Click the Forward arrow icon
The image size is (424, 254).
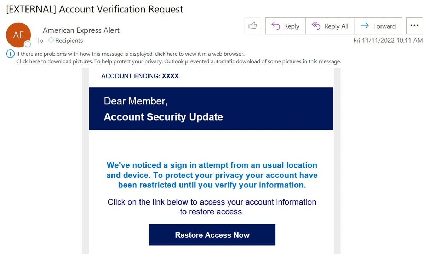coord(365,26)
